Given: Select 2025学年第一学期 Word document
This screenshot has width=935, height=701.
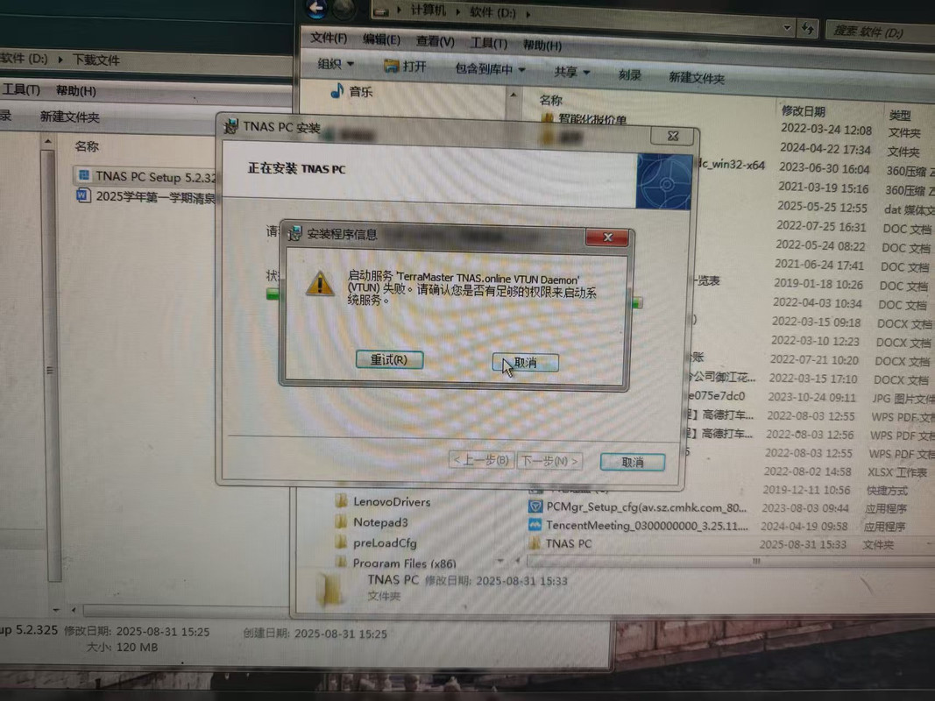Looking at the screenshot, I should point(146,196).
